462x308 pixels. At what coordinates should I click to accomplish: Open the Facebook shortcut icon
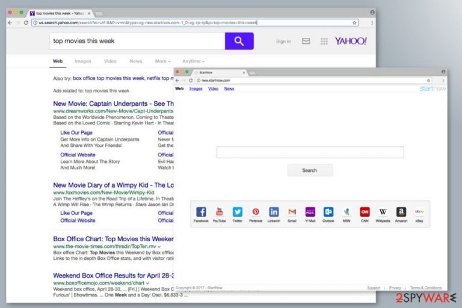(x=201, y=212)
